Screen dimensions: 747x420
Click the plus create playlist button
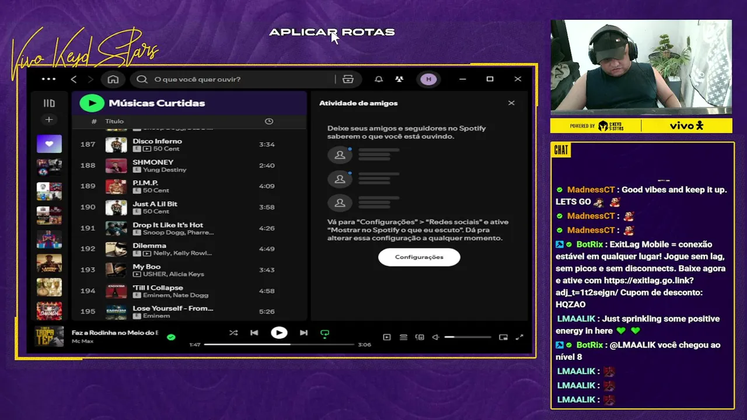coord(49,120)
